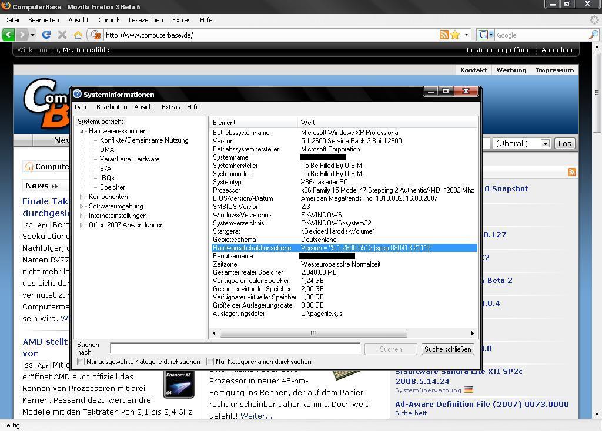This screenshot has width=602, height=431.
Task: Click the Weiter... link in the article
Action: (x=256, y=416)
